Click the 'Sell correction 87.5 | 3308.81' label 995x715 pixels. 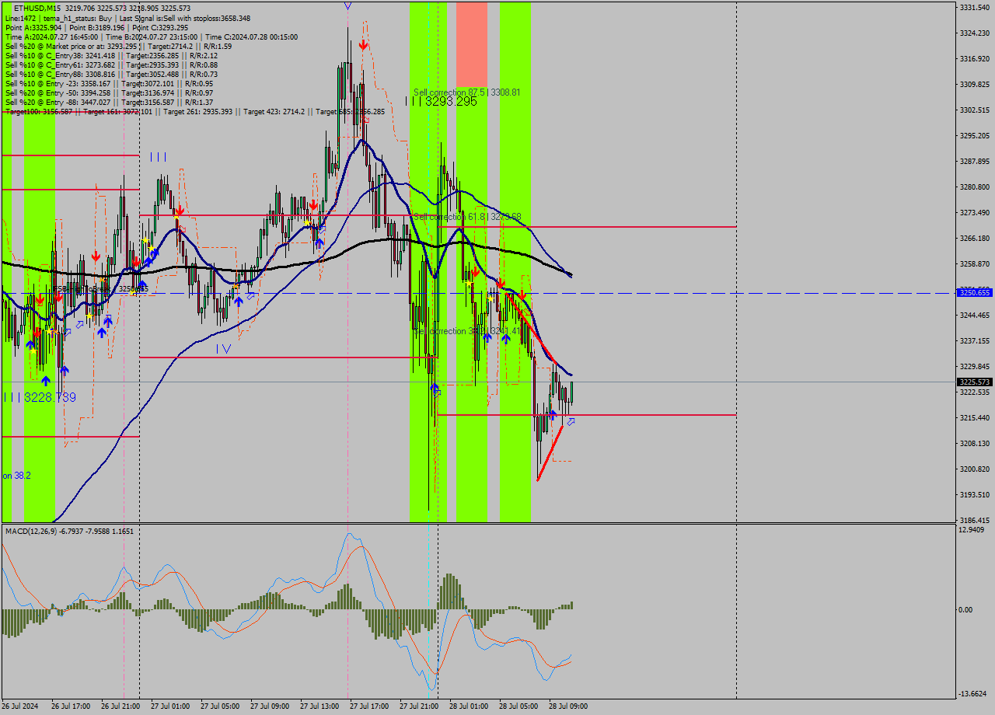coord(466,92)
